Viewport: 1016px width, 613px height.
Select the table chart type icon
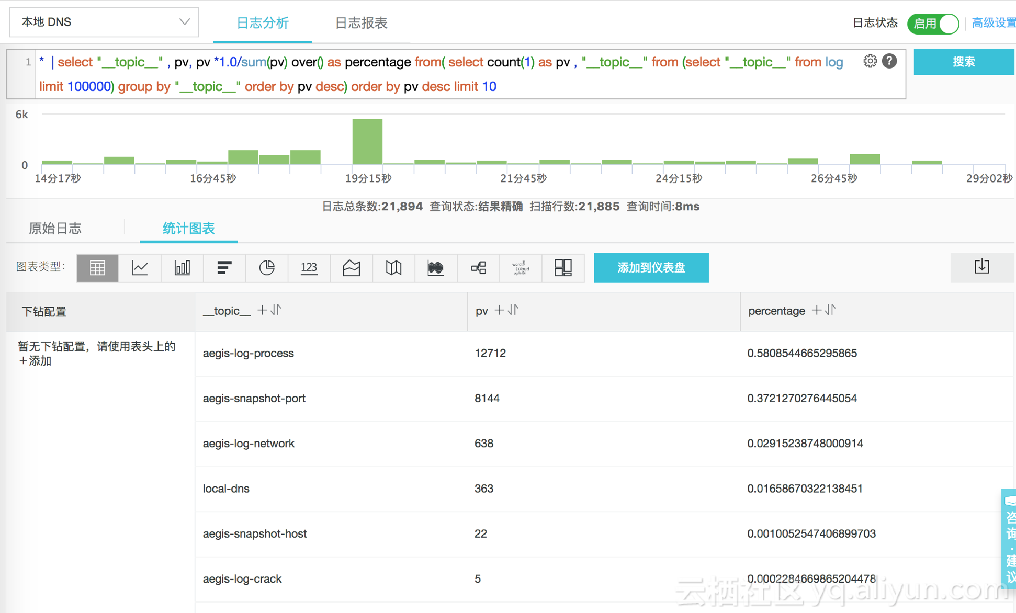tap(97, 268)
